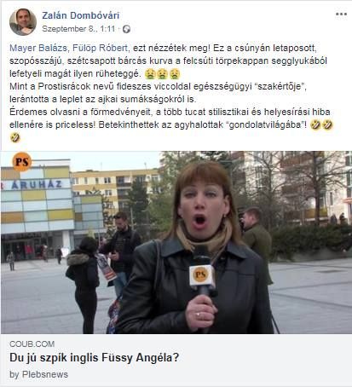Click the globe public audience icon
The height and width of the screenshot is (387, 352).
tap(126, 29)
